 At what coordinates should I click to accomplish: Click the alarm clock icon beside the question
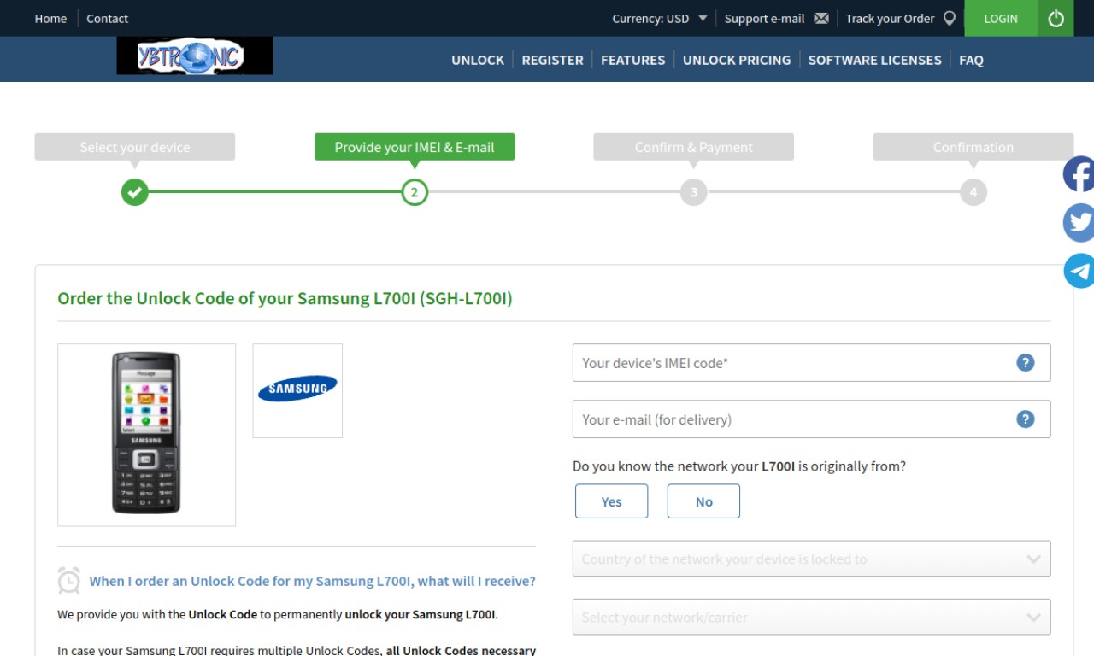68,580
